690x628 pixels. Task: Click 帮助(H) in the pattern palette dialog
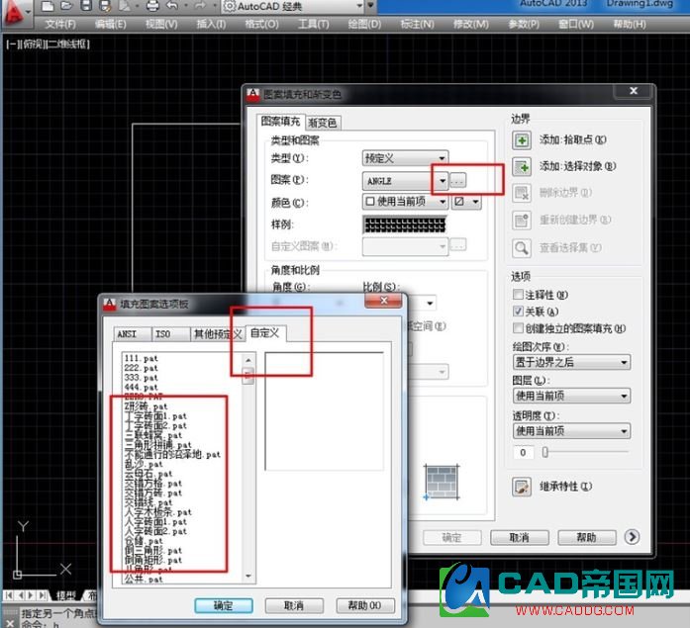tap(365, 605)
